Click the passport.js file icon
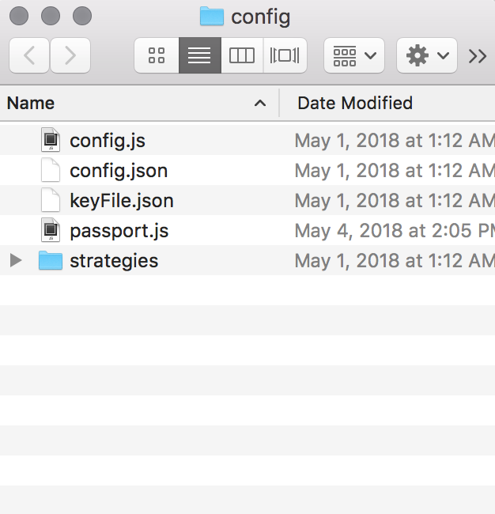 (51, 231)
